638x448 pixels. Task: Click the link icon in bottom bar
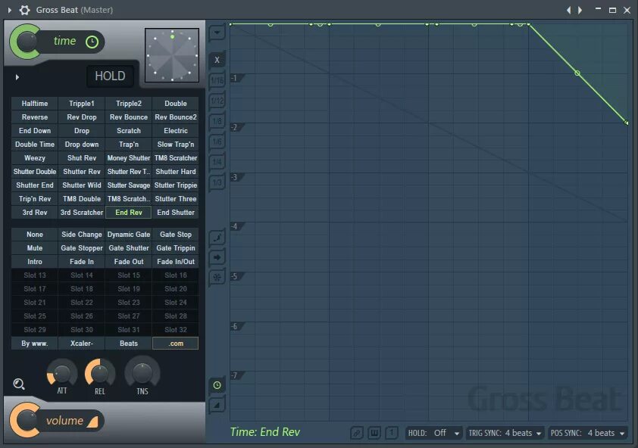point(356,433)
